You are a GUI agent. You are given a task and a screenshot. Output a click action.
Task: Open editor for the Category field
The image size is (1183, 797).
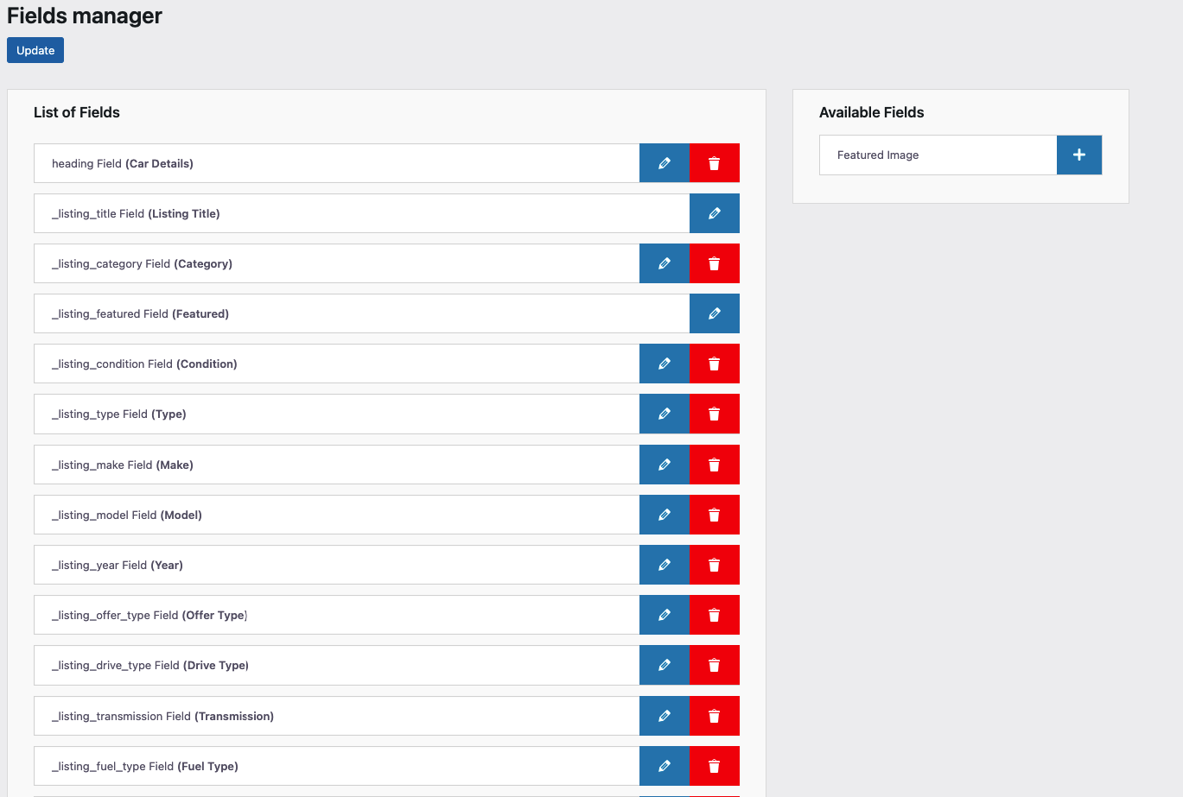(664, 263)
